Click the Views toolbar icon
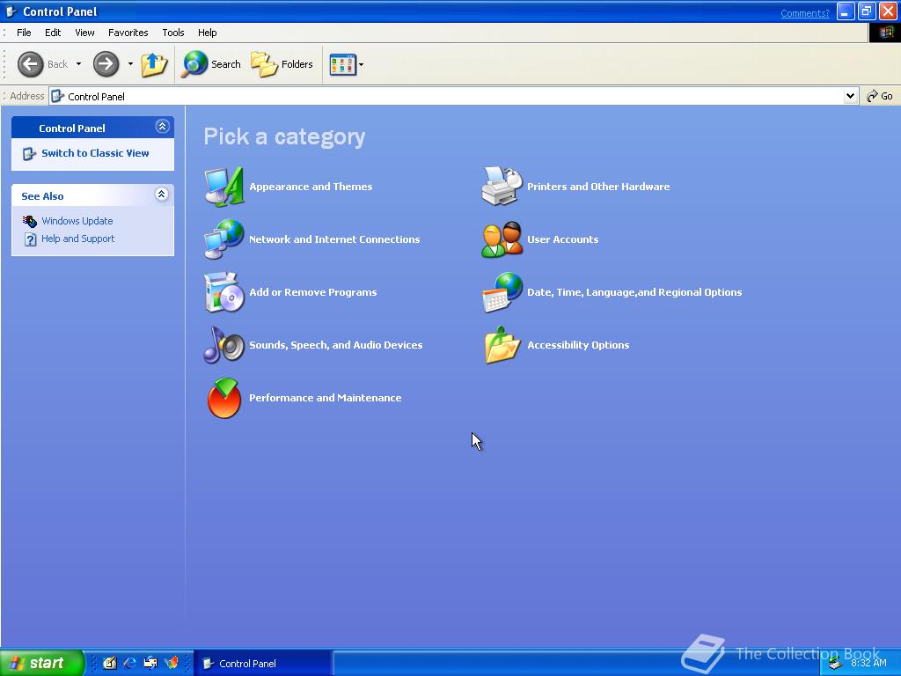 click(x=343, y=64)
